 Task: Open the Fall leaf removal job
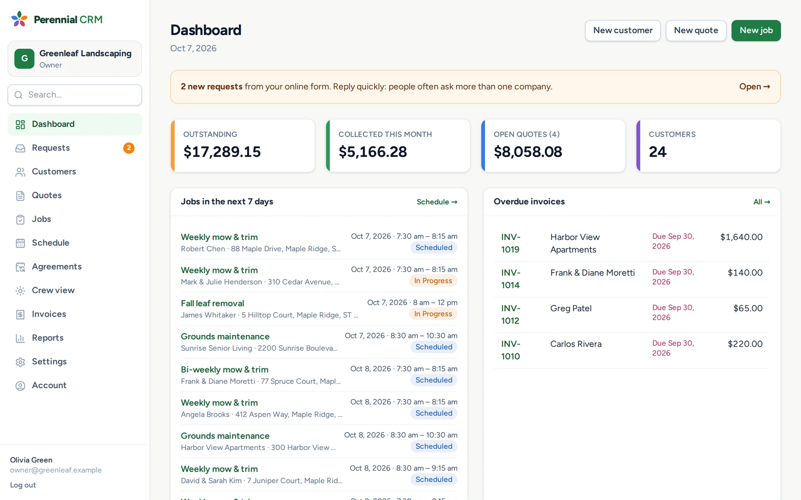pyautogui.click(x=212, y=303)
